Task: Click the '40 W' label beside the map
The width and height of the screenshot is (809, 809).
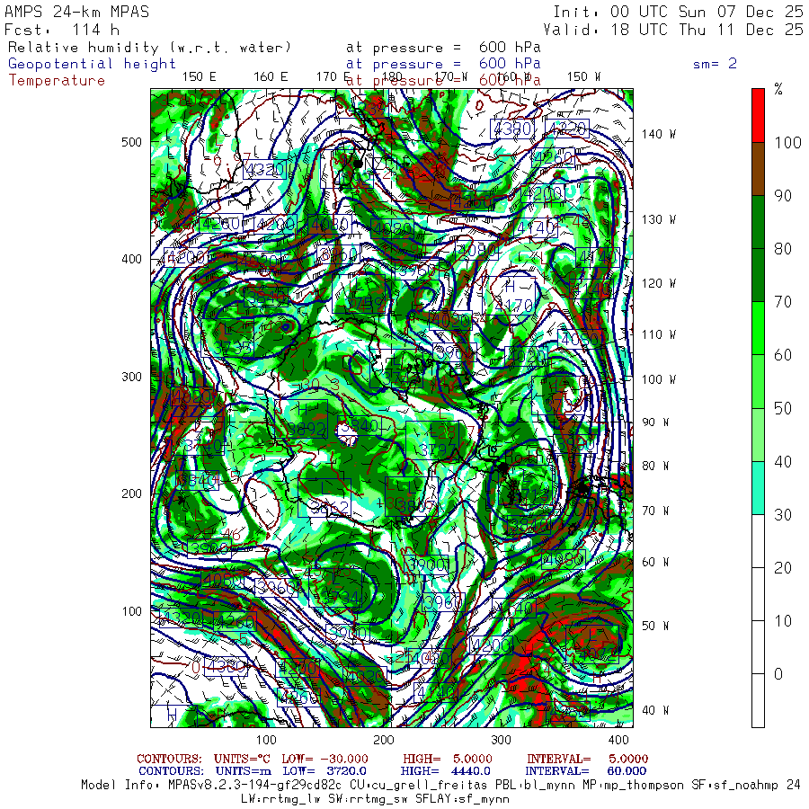Action: (x=655, y=710)
